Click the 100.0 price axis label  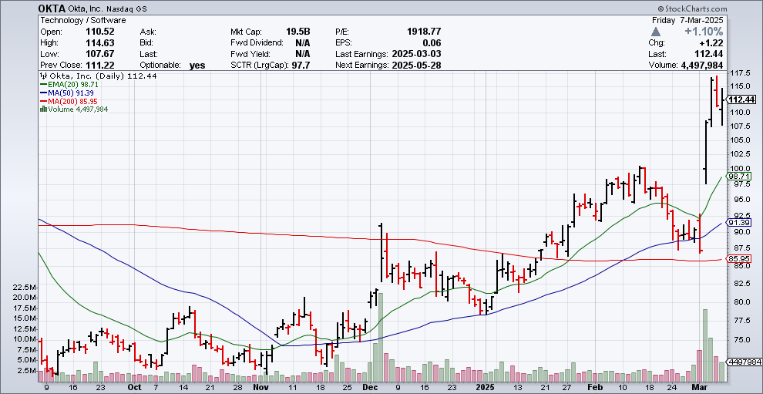(x=741, y=168)
